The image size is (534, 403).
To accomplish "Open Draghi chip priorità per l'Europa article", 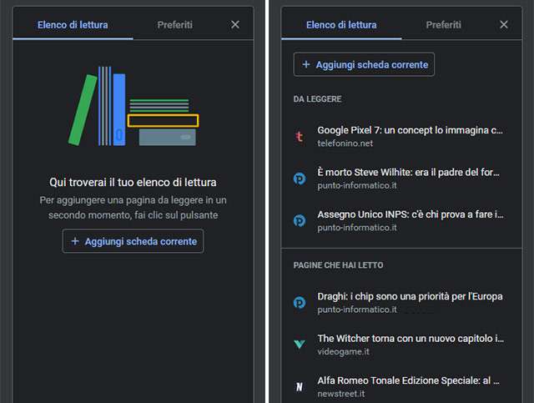I will tap(401, 303).
